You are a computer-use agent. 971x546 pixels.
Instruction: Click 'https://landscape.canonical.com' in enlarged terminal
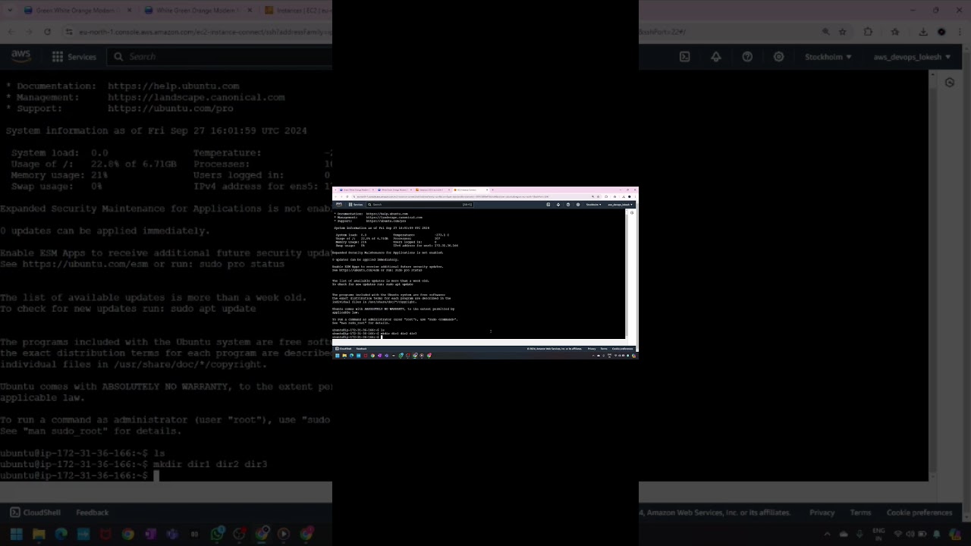pos(196,97)
